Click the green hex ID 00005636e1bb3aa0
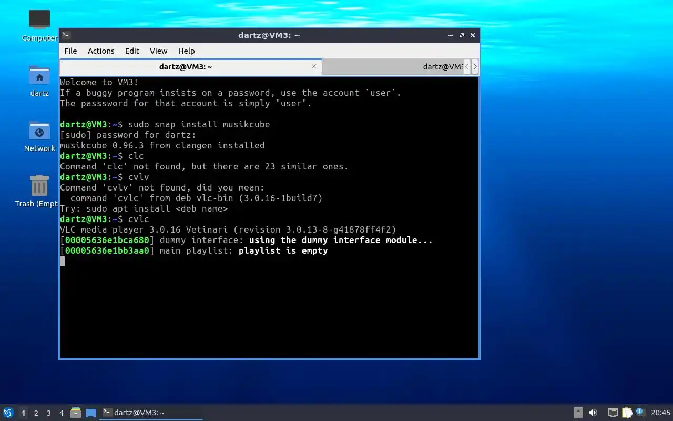The height and width of the screenshot is (421, 673). tap(107, 250)
